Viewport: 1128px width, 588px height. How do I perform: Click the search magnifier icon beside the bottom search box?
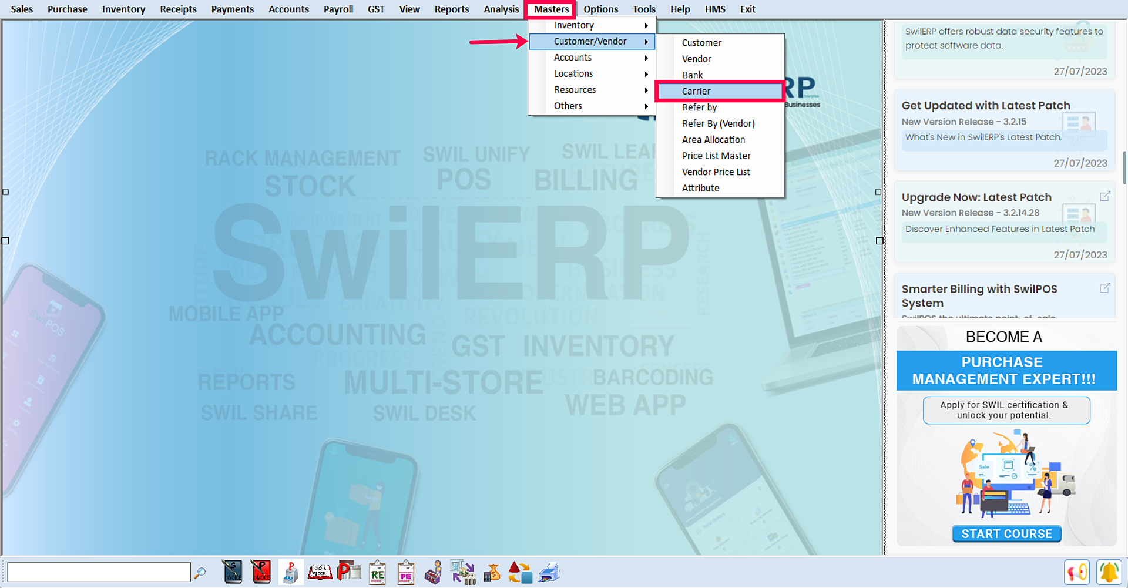(x=200, y=573)
